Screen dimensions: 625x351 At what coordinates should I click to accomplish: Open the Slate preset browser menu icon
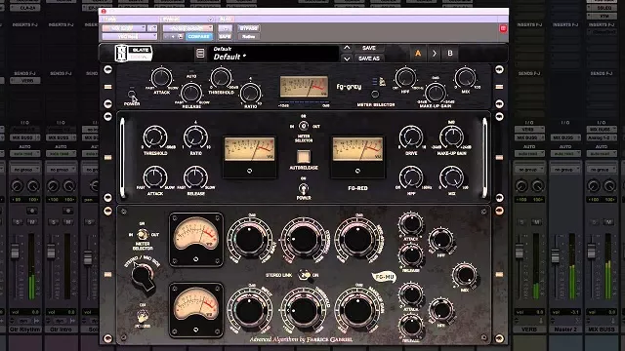click(200, 53)
